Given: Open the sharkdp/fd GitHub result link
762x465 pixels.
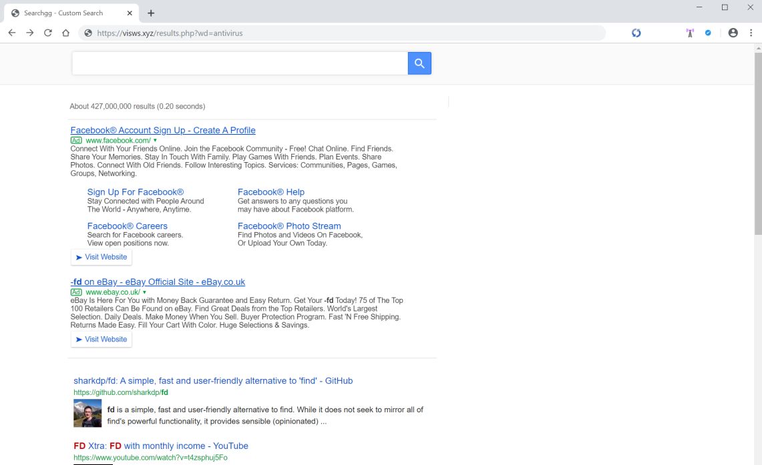Looking at the screenshot, I should [x=213, y=381].
